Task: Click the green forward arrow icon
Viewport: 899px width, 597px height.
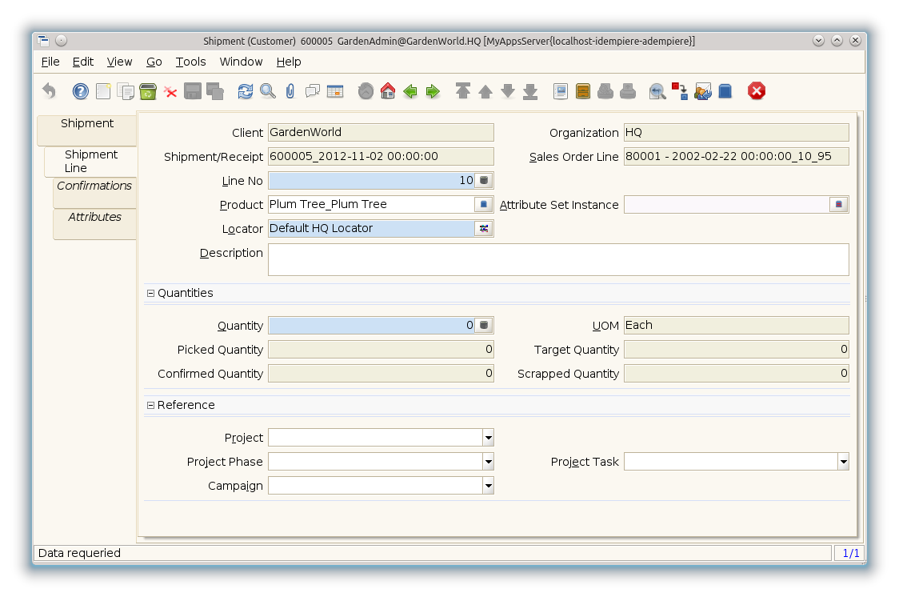Action: (x=433, y=91)
